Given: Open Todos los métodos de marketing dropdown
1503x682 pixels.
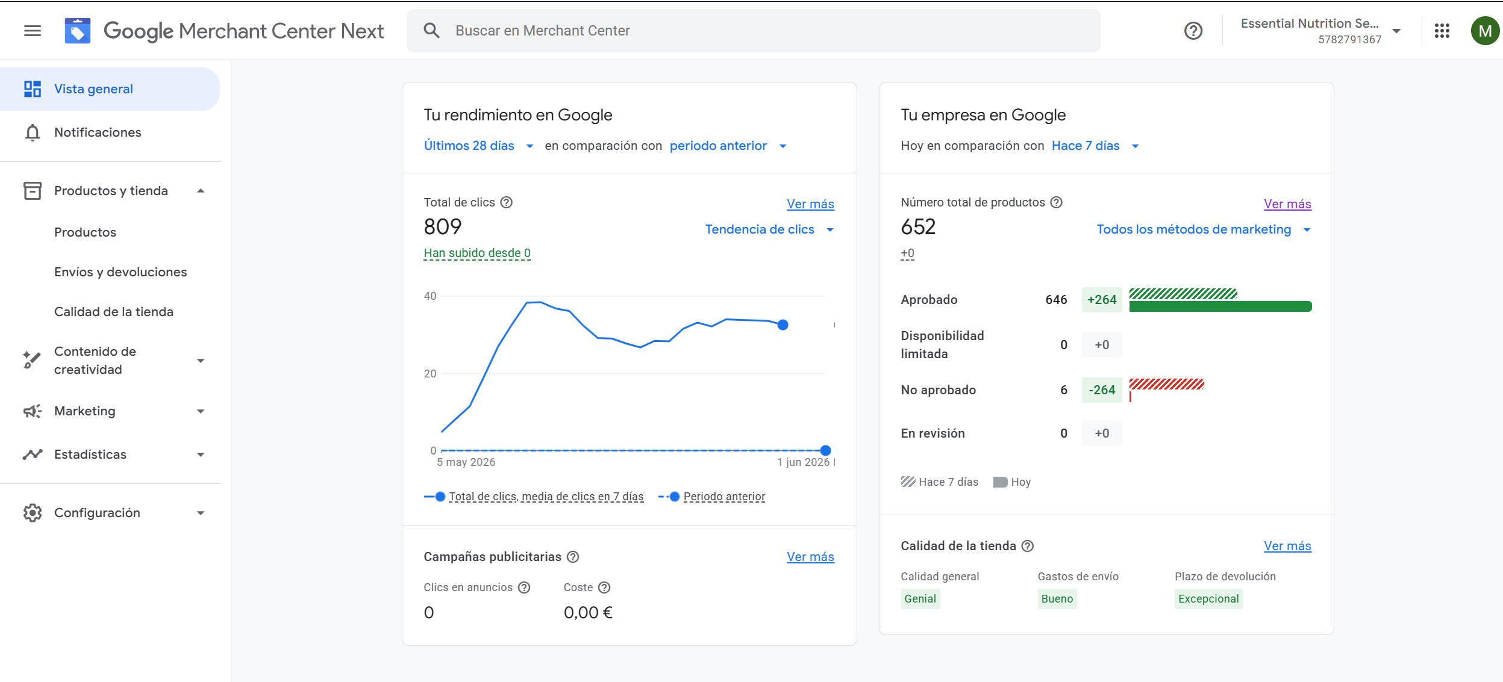Looking at the screenshot, I should (1204, 229).
